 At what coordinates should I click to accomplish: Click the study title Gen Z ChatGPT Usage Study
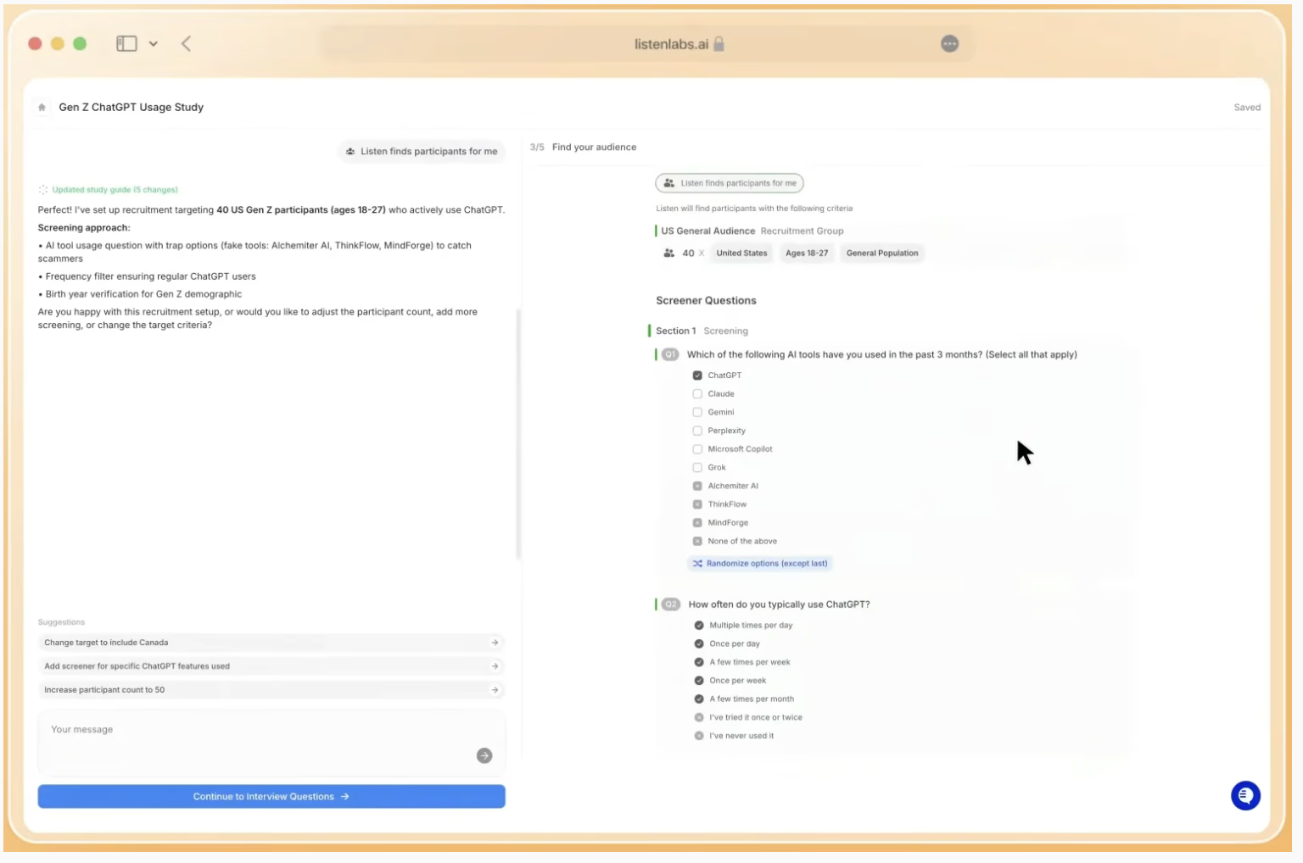coord(131,108)
